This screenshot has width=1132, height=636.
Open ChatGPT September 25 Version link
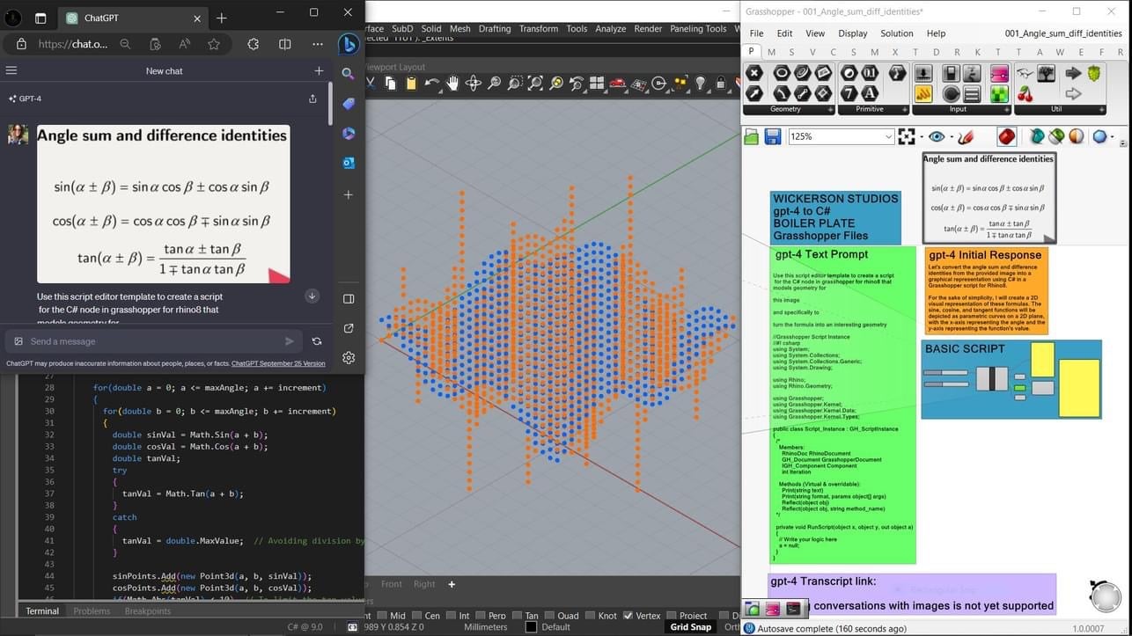pos(278,362)
